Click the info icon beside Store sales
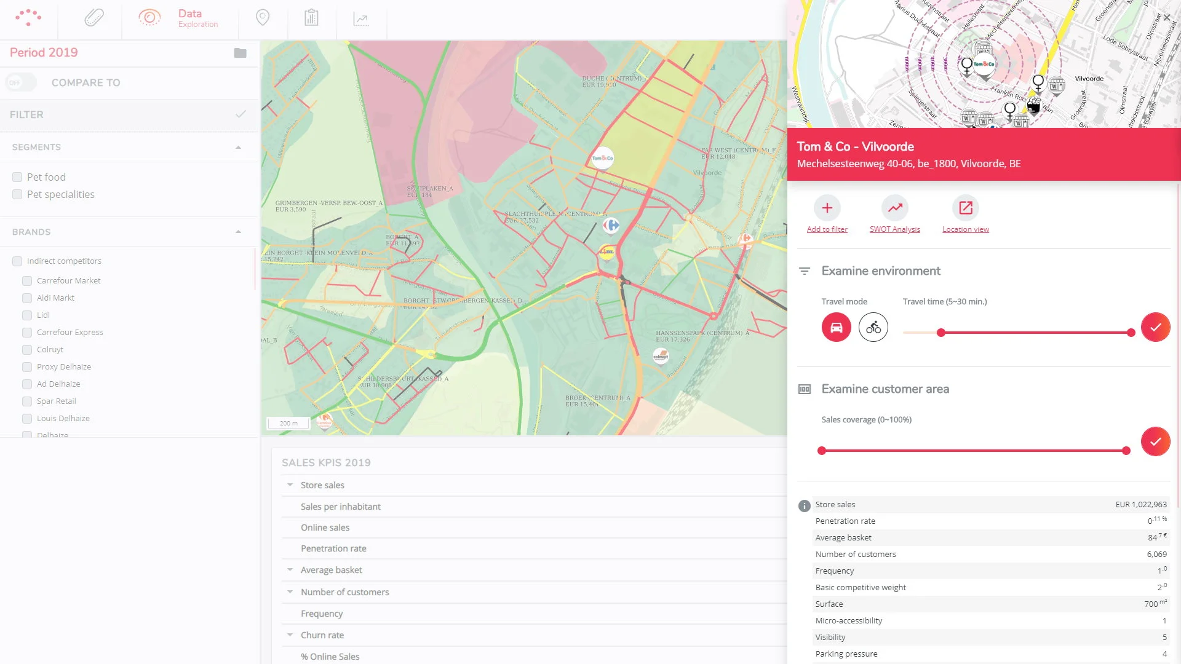 pos(804,506)
